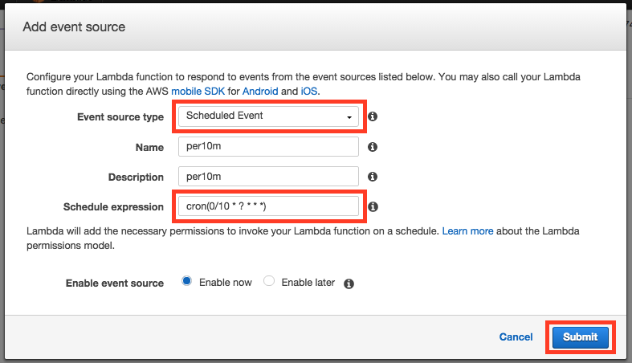Click the 'Enable event source' label text

[x=114, y=283]
